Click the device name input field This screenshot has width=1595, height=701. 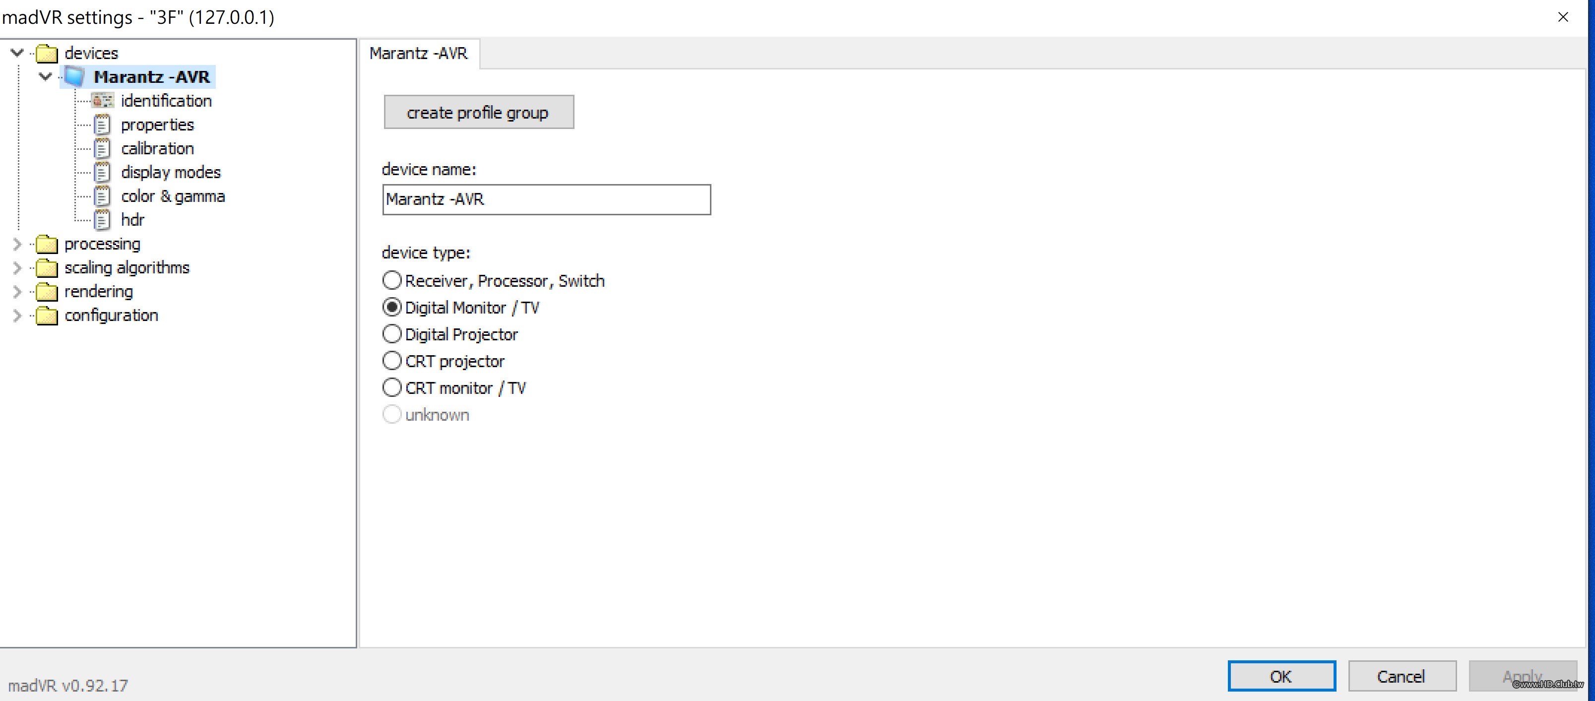point(546,199)
